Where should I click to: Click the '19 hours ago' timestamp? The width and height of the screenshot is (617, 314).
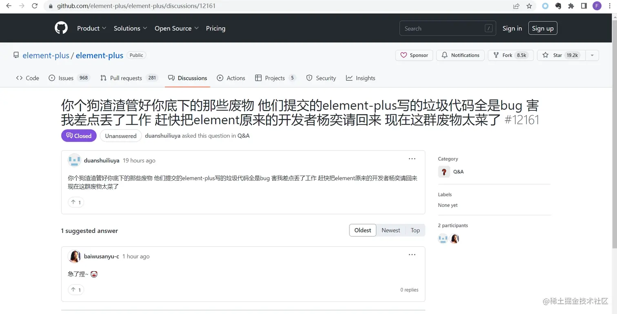(139, 160)
